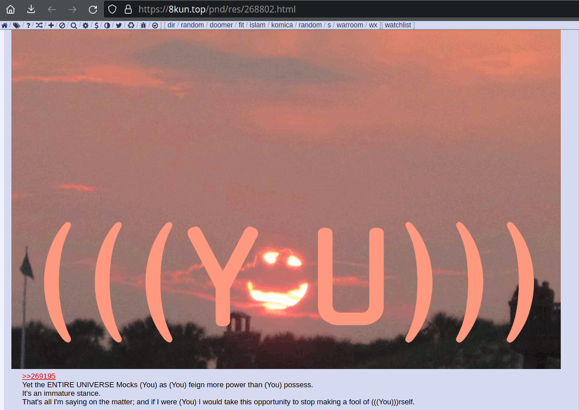
Task: Click the half-filled circle contrast icon
Action: (107, 25)
